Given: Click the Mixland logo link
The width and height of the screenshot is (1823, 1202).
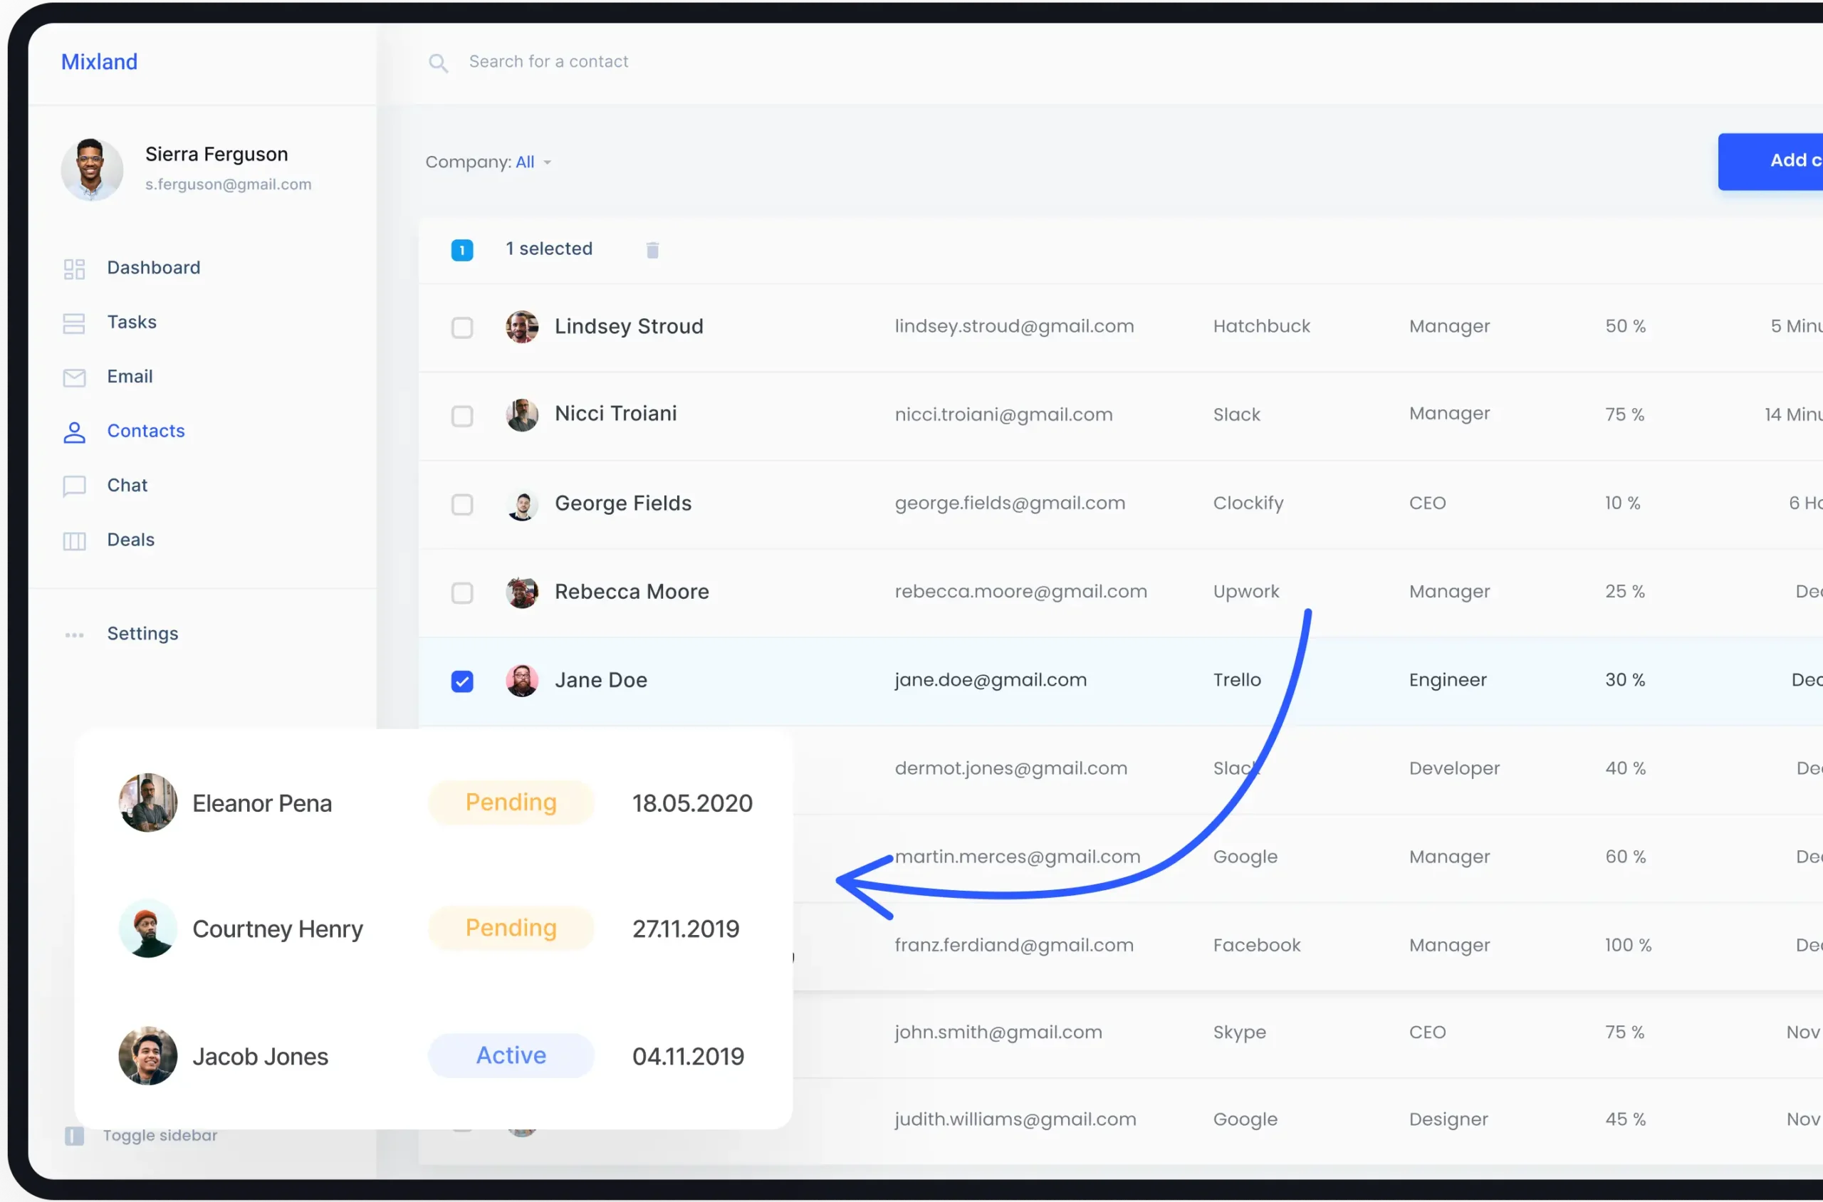Looking at the screenshot, I should coord(99,62).
